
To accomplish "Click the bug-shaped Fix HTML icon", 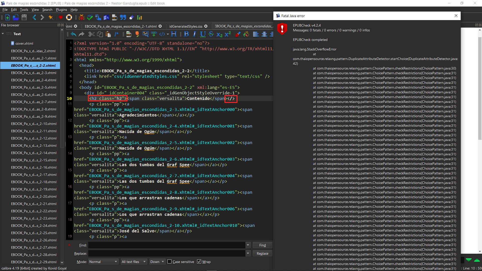I will [x=81, y=17].
